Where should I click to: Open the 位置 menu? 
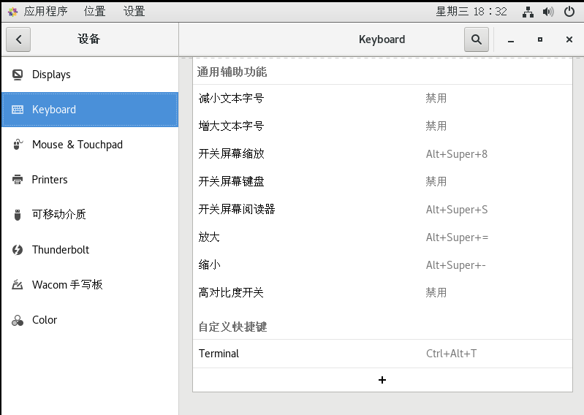[94, 11]
